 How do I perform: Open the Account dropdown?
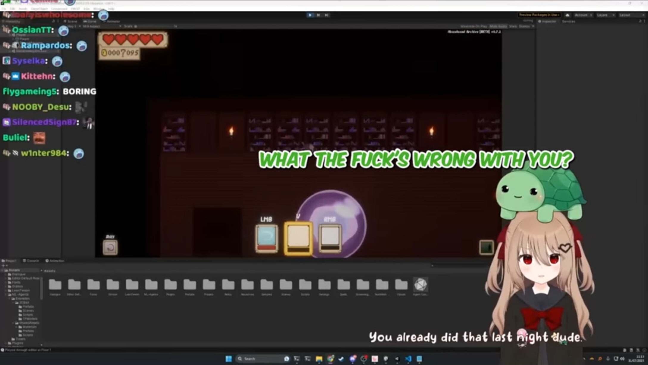583,15
